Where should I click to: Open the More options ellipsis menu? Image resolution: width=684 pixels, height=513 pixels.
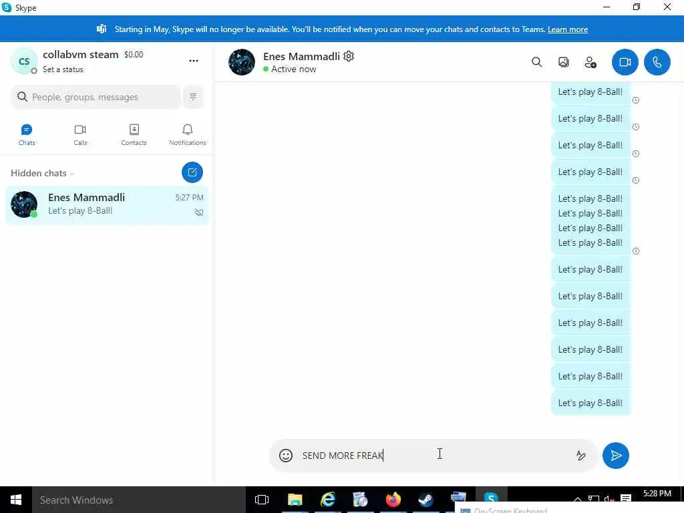(194, 61)
